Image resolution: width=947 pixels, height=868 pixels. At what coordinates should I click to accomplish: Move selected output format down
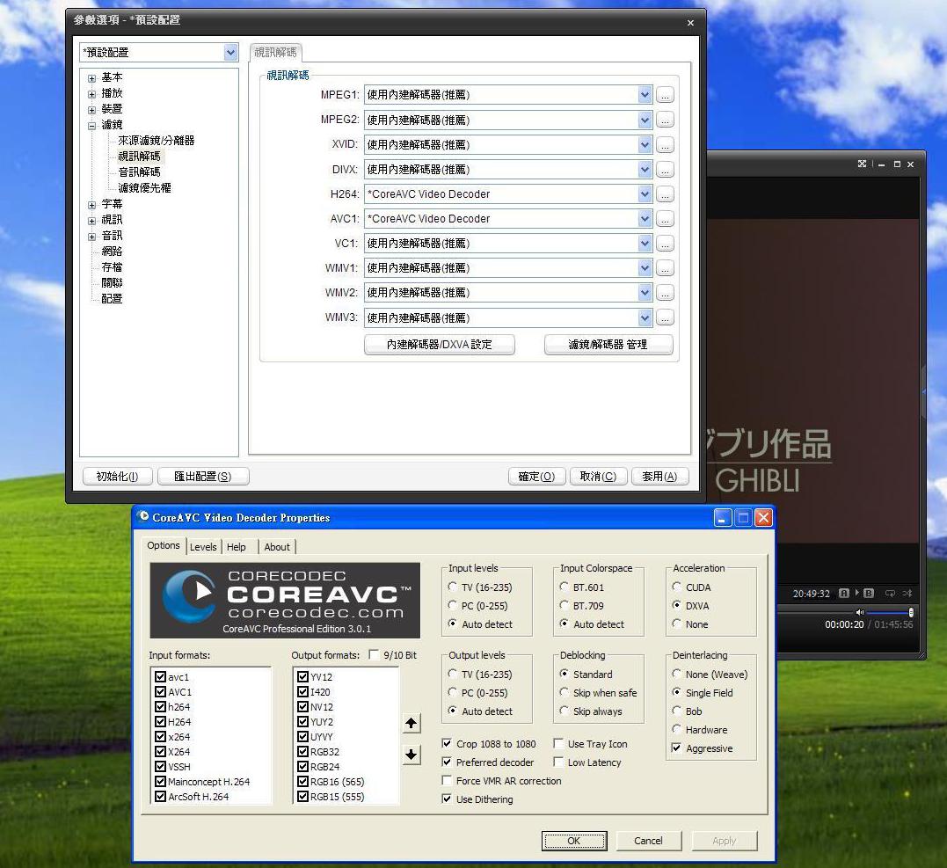click(x=412, y=754)
